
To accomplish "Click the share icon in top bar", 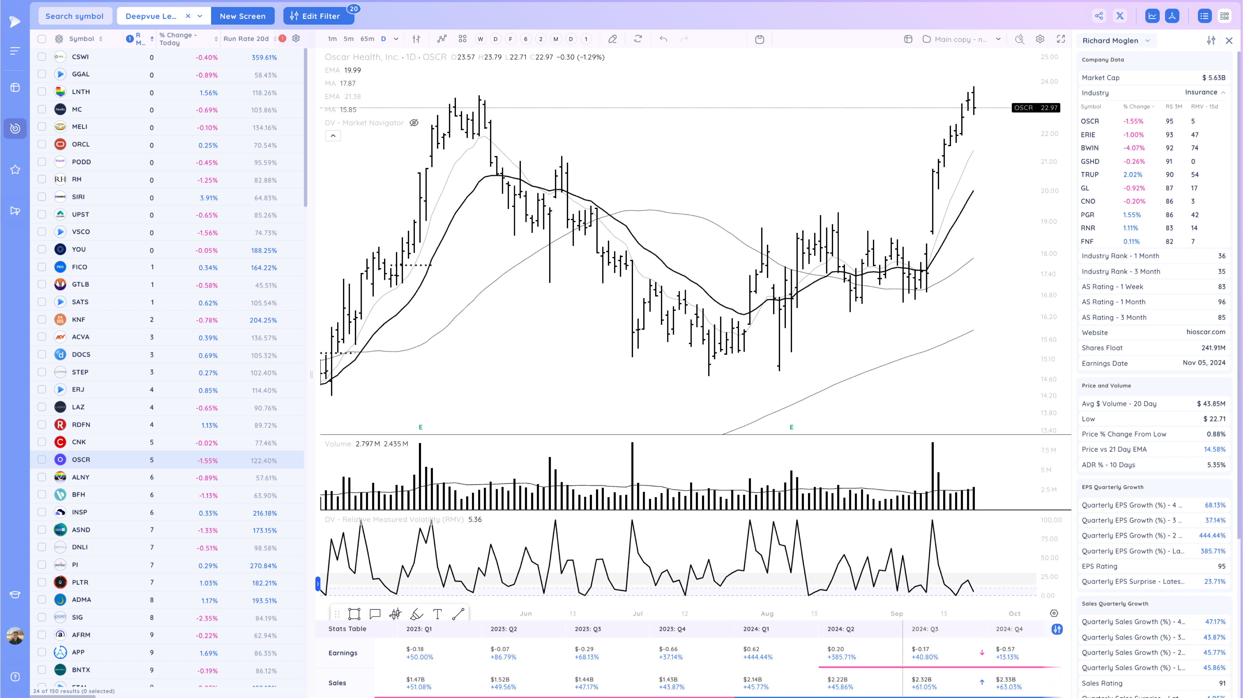I will pyautogui.click(x=1099, y=16).
